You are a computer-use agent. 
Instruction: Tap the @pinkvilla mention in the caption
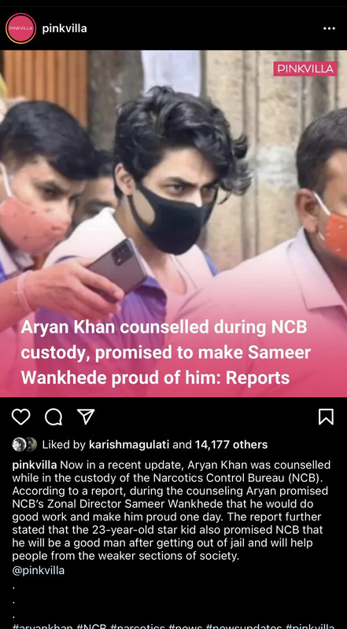click(x=38, y=570)
